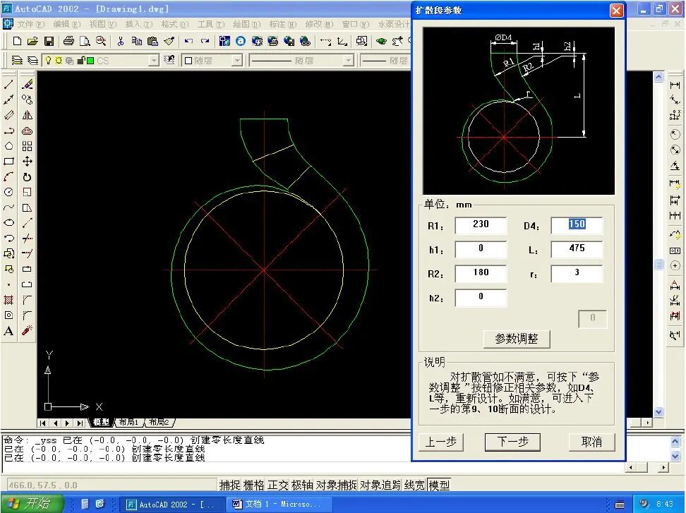Image resolution: width=686 pixels, height=513 pixels.
Task: Open the 随层 lineweight dropdown
Action: pos(385,61)
